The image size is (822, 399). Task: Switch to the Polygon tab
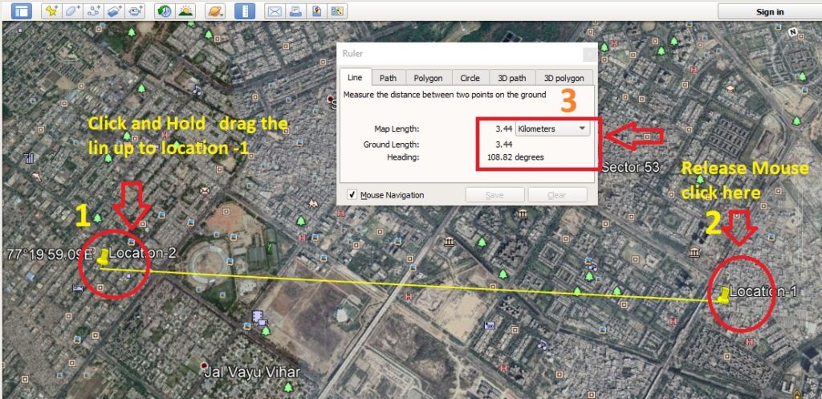[428, 78]
